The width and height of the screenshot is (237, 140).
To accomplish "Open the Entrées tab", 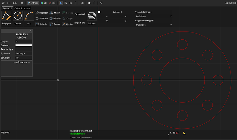I will click(33, 3).
